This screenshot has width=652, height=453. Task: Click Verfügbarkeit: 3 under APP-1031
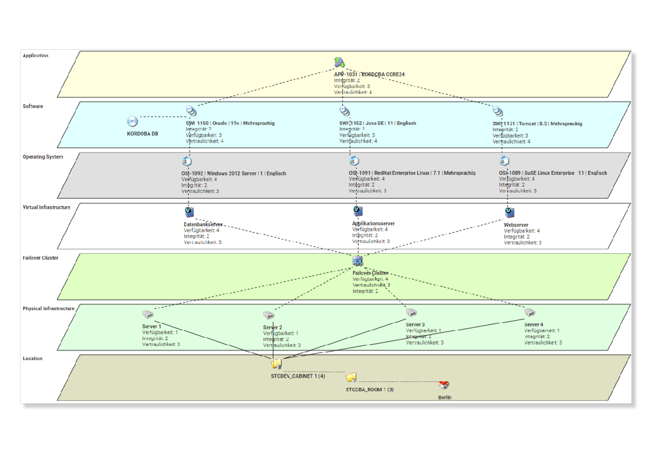click(x=352, y=87)
